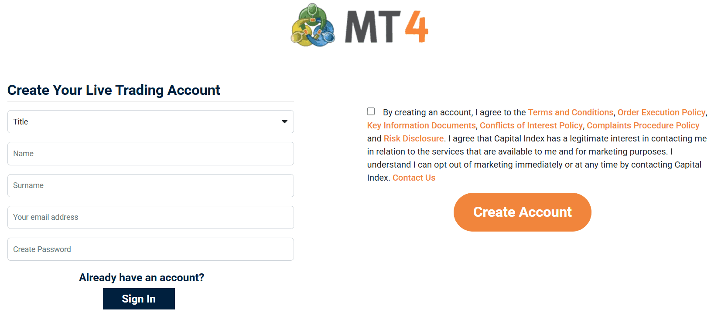Screen dimensions: 711x316
Task: Read the Risk Disclosure link
Action: click(414, 138)
